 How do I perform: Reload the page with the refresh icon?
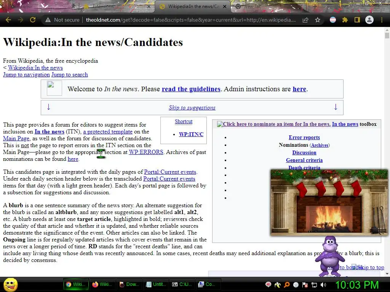click(x=33, y=20)
